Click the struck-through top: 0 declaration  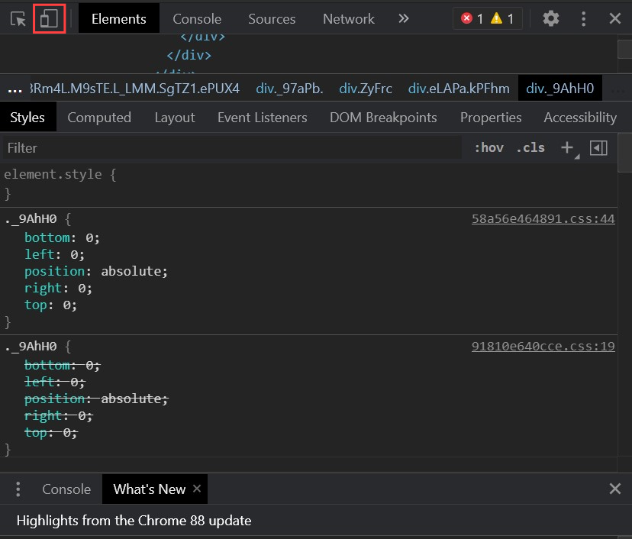[50, 433]
